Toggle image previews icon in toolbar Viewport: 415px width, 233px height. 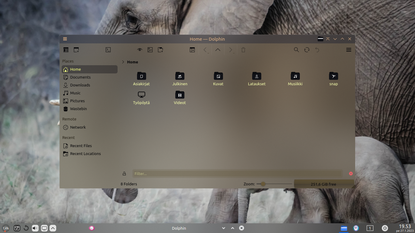[150, 50]
